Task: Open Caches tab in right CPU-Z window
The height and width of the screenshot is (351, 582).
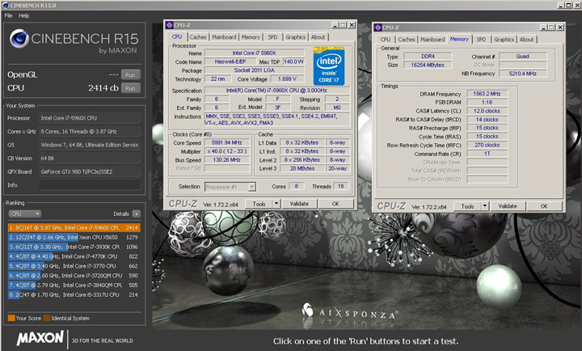Action: (x=407, y=40)
